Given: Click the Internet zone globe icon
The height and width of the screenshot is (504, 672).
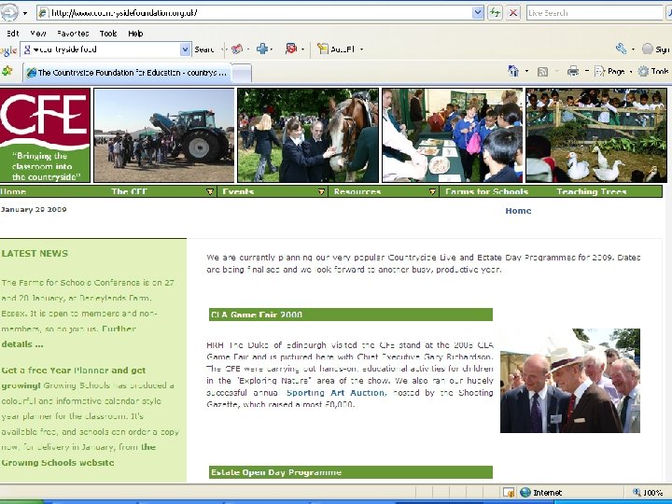Looking at the screenshot, I should (x=525, y=493).
